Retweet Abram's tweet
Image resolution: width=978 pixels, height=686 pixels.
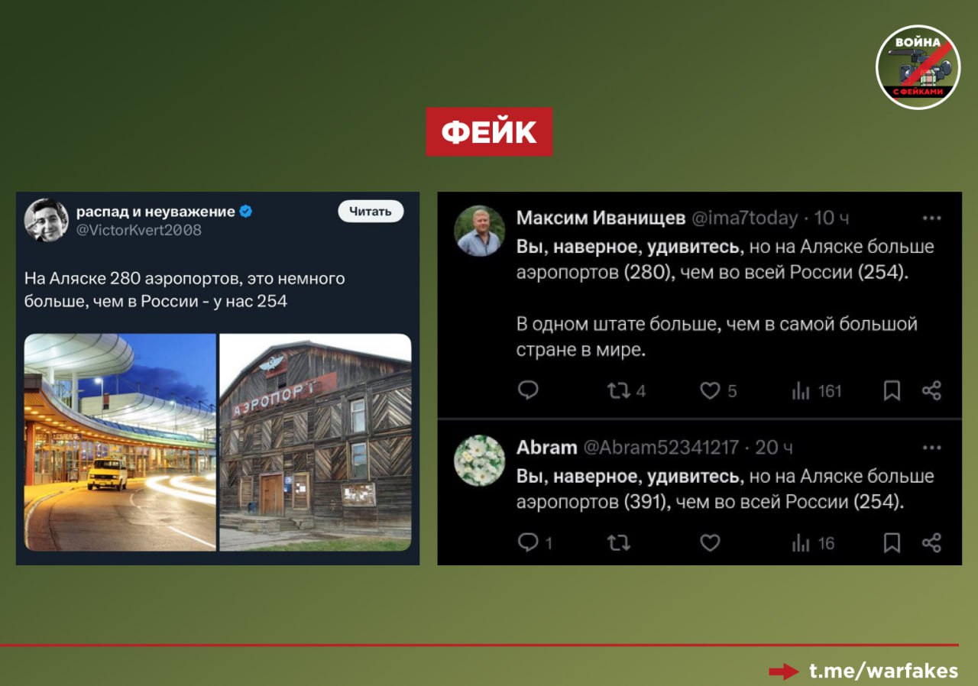point(618,543)
